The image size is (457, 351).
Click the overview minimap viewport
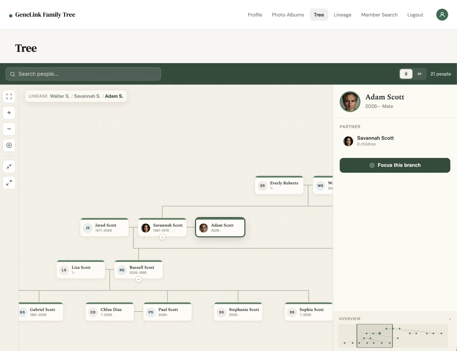pos(374,336)
